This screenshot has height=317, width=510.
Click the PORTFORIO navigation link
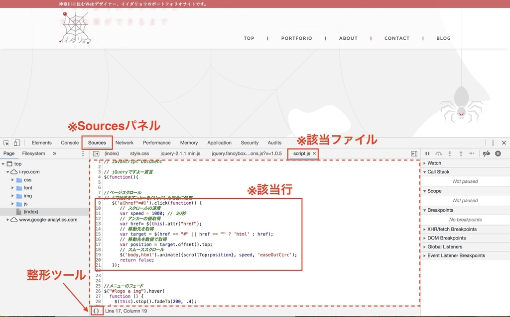pos(297,38)
